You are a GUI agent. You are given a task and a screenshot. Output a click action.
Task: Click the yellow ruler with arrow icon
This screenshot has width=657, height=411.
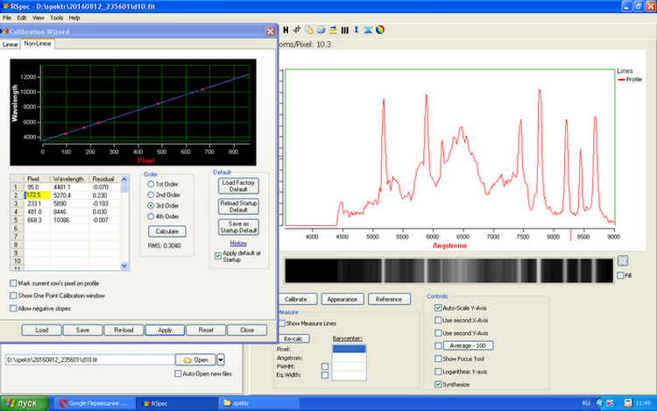tap(333, 30)
